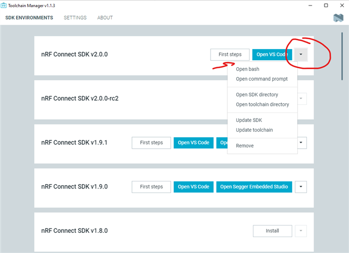Expand the dropdown arrow for SDK v1.9.0

(x=301, y=187)
